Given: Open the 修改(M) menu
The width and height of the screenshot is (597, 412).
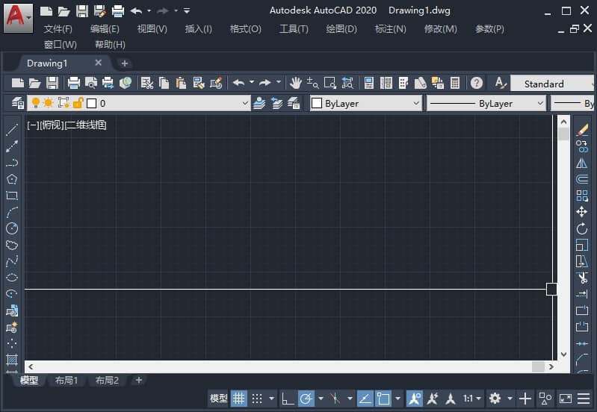Looking at the screenshot, I should click(441, 29).
